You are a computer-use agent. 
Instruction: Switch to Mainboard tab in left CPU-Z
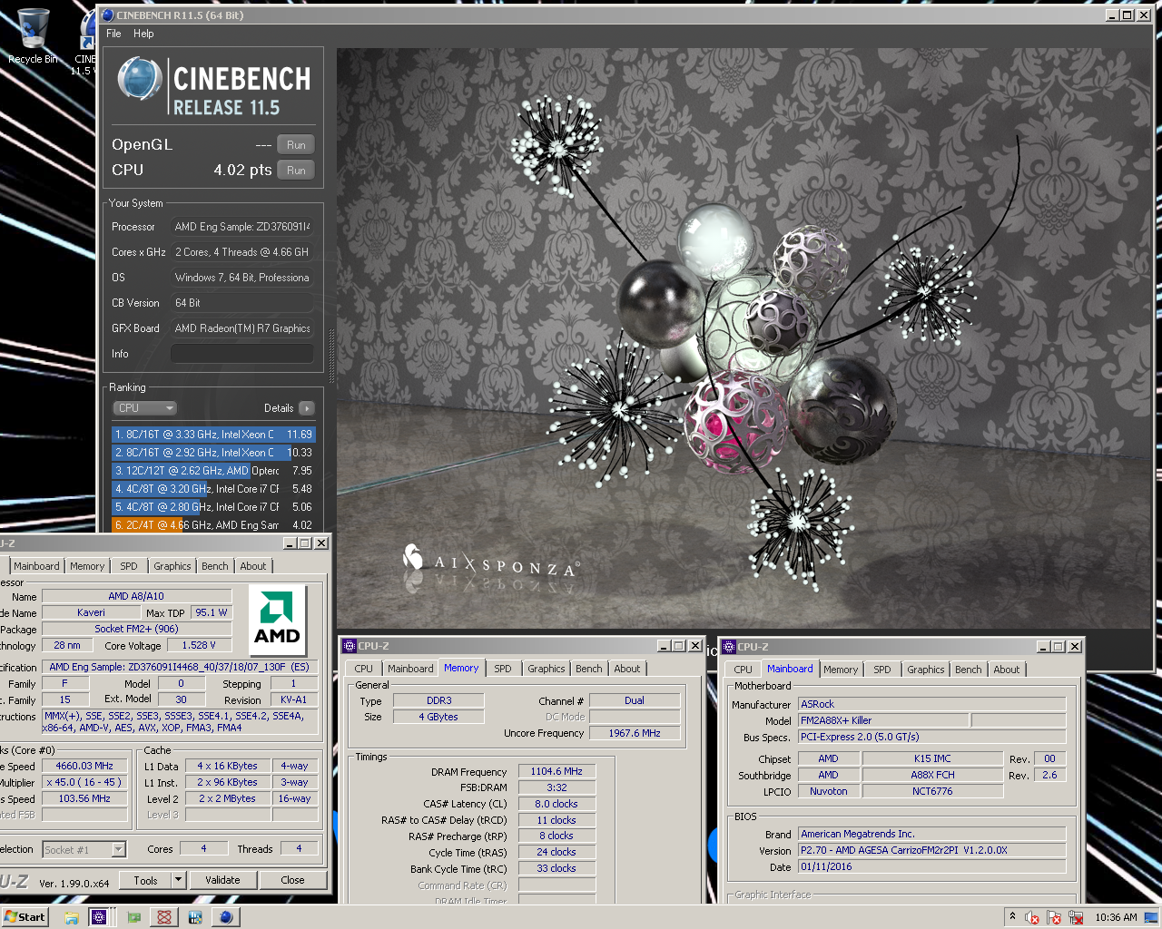(x=36, y=566)
